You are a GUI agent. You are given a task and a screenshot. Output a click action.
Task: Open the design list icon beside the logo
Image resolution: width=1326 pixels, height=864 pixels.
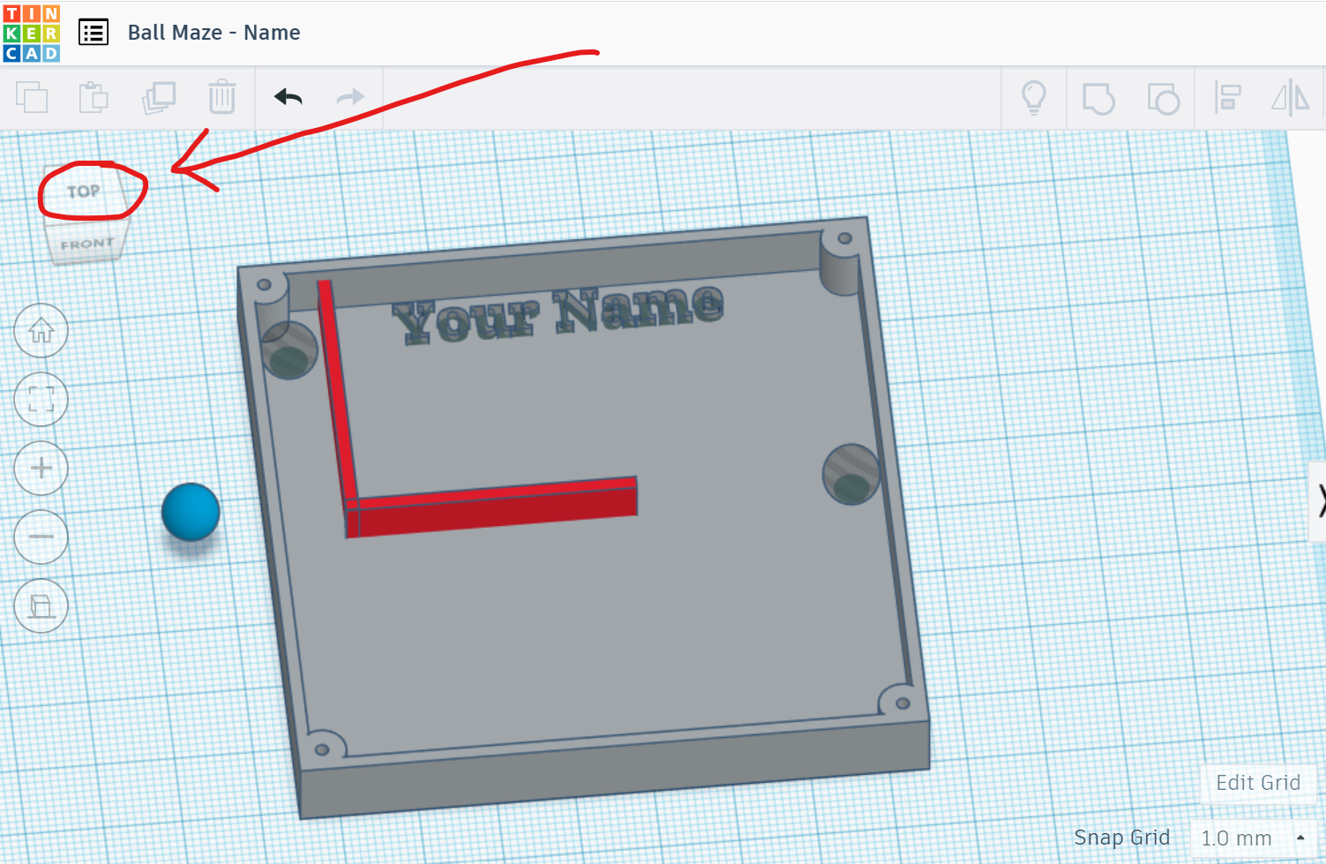93,32
